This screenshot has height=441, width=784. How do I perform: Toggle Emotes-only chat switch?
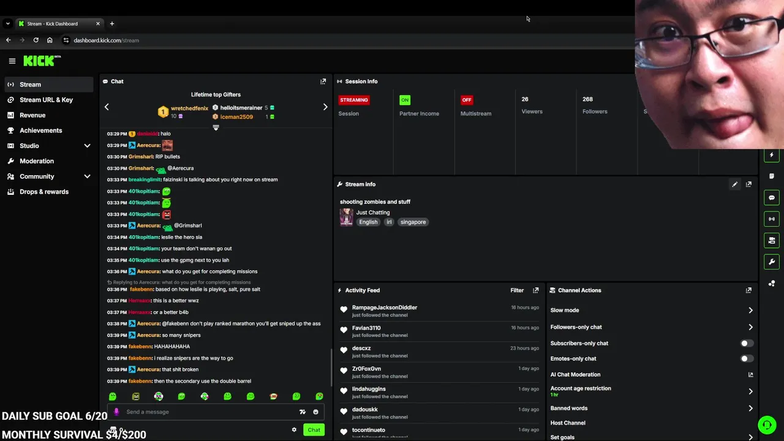[x=746, y=359]
